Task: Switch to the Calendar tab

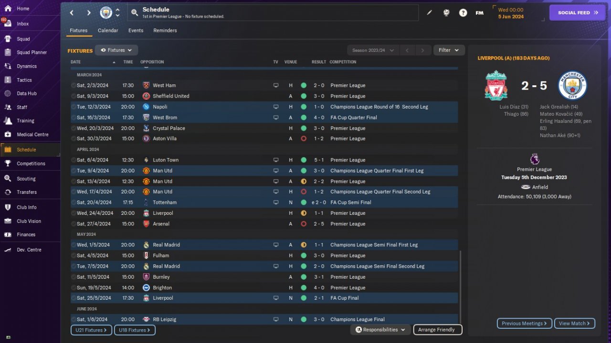Action: point(108,30)
